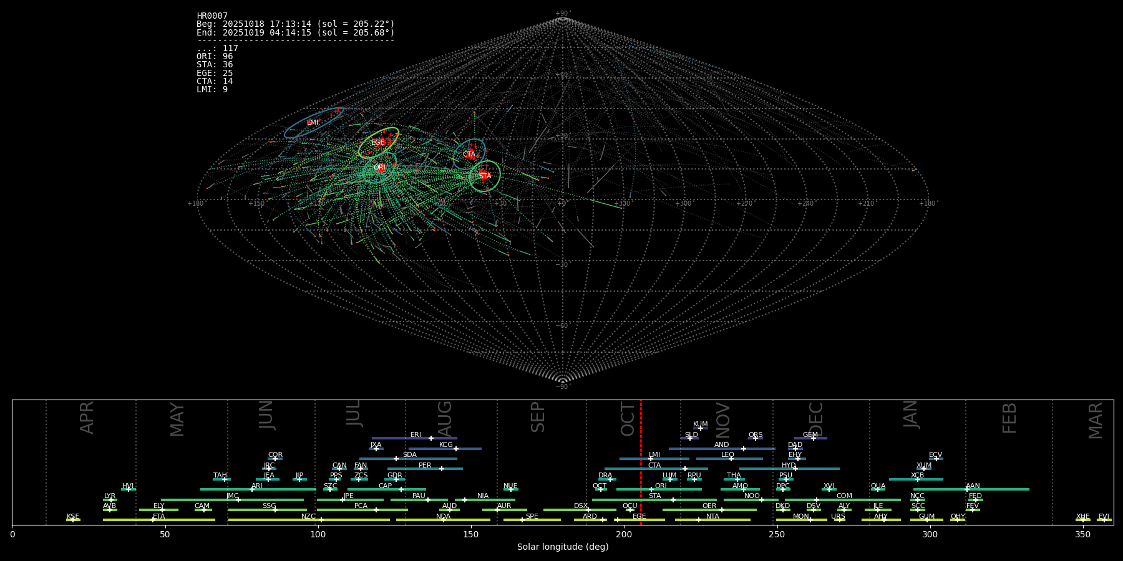Click the KSE shower label in timeline
1123x561 pixels.
coord(73,517)
